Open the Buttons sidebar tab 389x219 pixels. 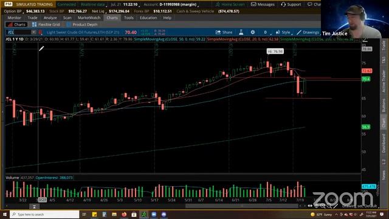click(384, 105)
